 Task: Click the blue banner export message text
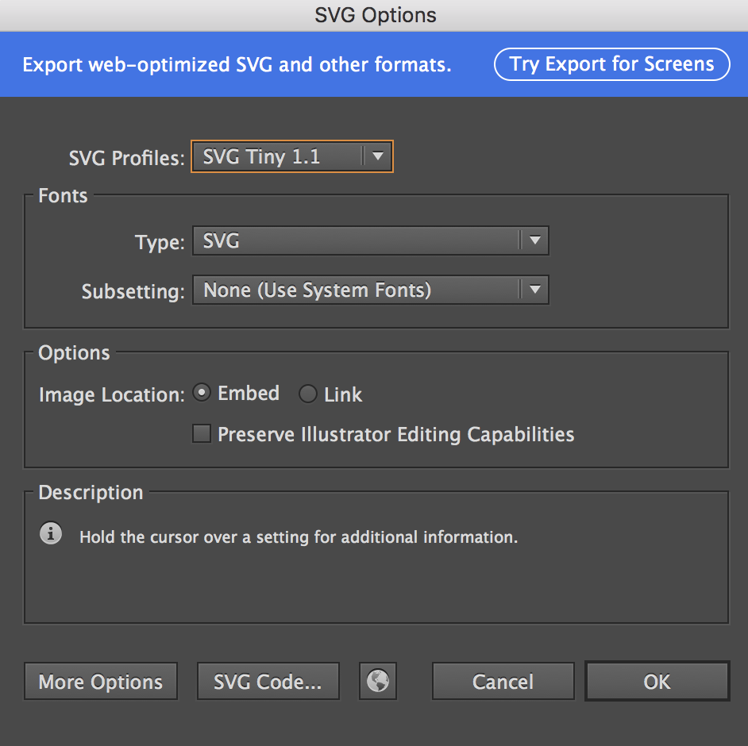click(x=237, y=65)
